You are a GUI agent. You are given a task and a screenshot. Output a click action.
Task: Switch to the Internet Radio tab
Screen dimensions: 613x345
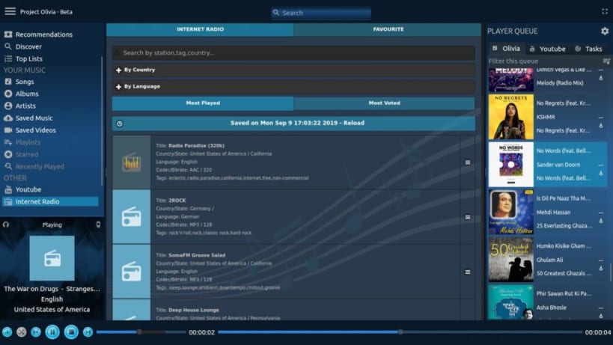point(200,29)
